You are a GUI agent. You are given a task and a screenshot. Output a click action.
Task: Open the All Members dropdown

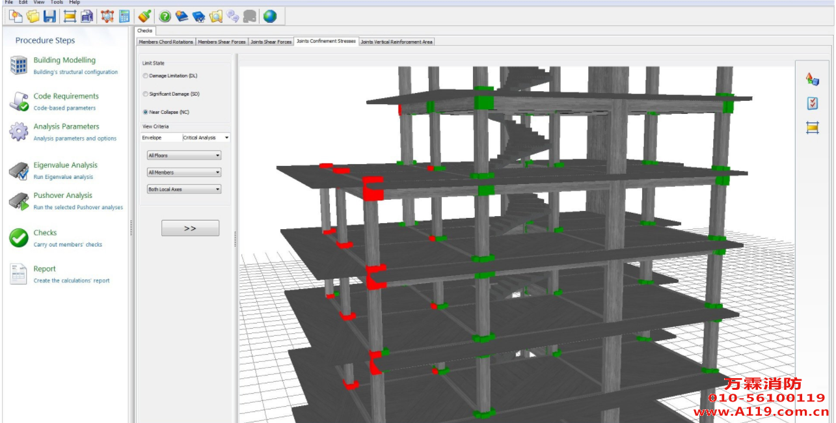[x=184, y=172]
